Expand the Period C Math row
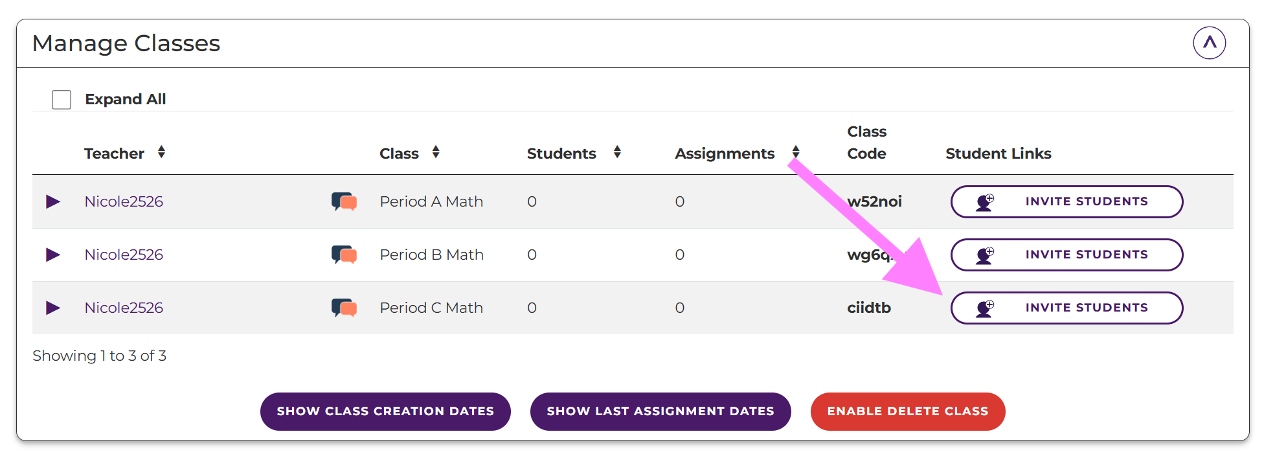 pos(53,308)
